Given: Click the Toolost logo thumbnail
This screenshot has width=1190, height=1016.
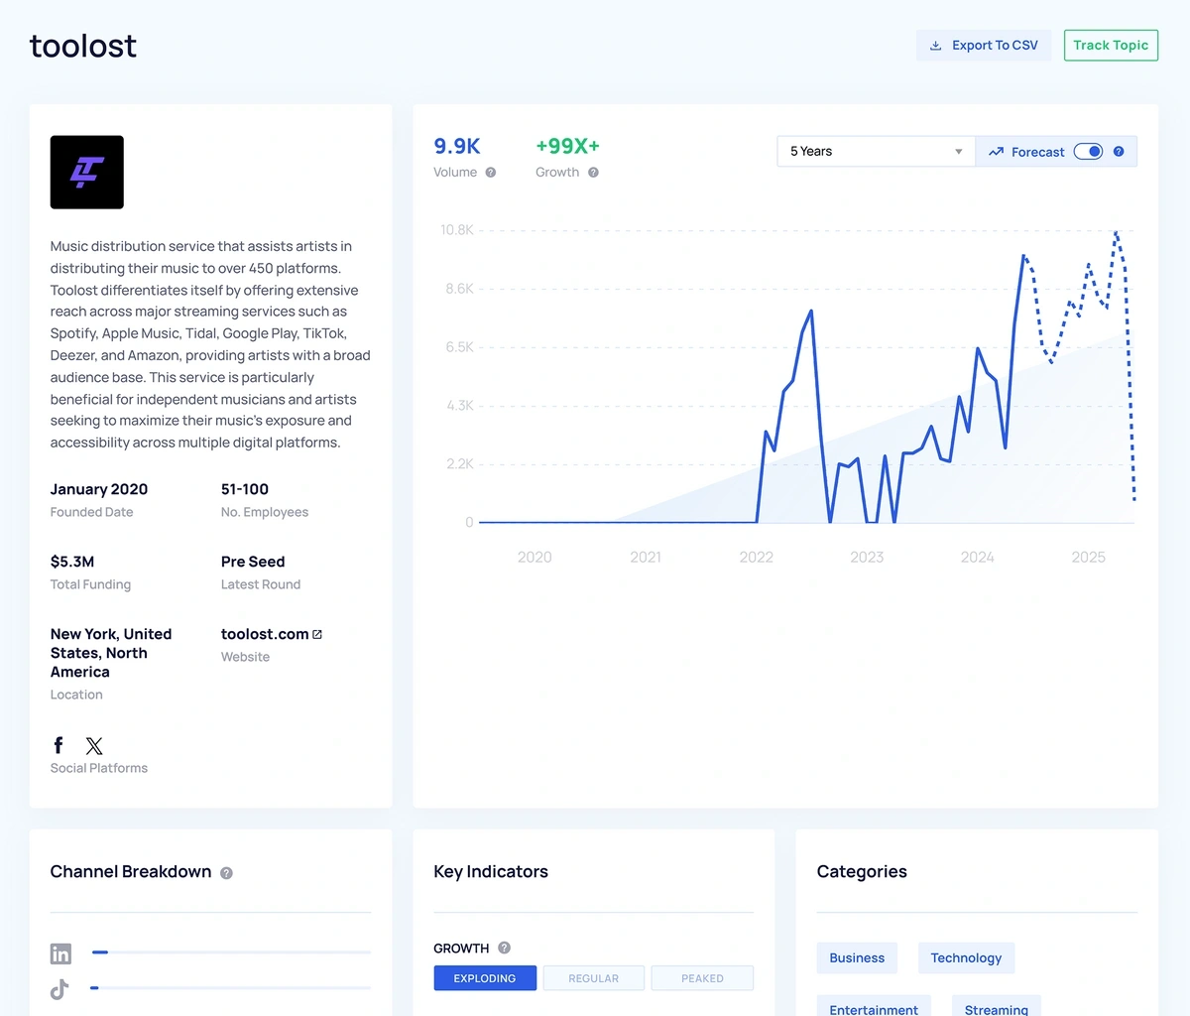Looking at the screenshot, I should coord(87,173).
